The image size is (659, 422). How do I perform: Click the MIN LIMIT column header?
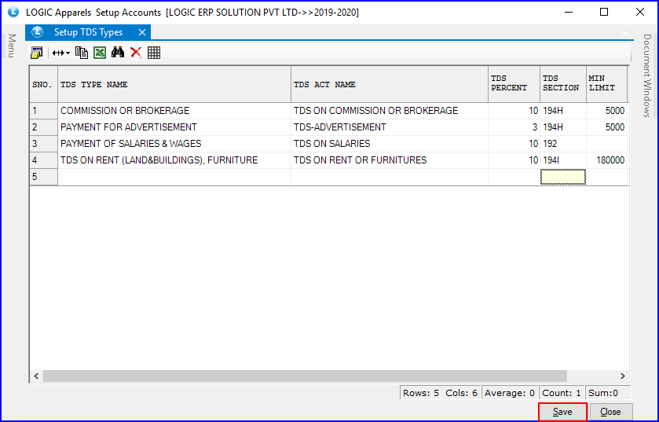click(606, 84)
